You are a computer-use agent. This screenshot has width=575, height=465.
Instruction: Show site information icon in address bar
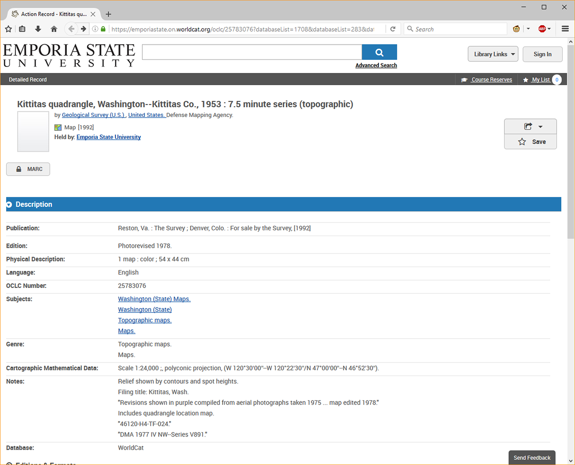click(95, 29)
